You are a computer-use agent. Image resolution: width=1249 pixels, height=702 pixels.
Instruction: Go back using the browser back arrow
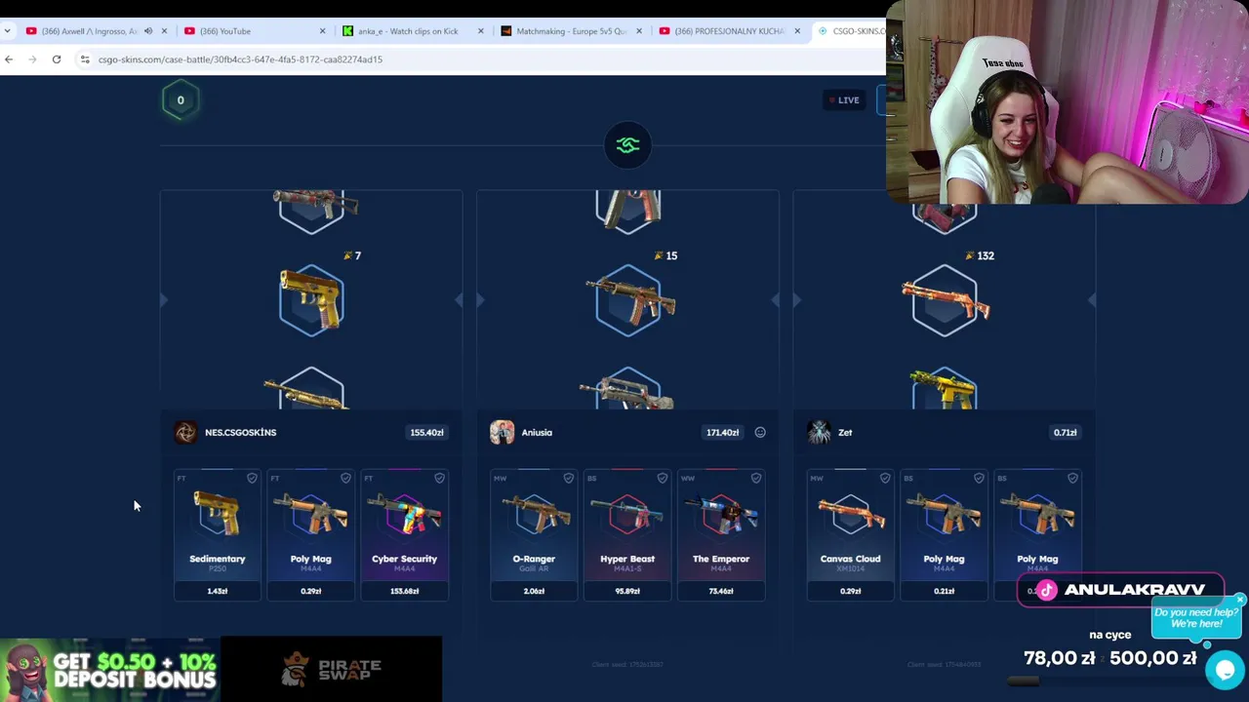[9, 59]
